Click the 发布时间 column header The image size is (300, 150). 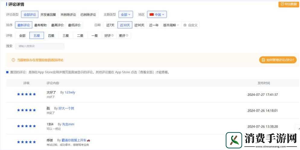tap(264, 83)
